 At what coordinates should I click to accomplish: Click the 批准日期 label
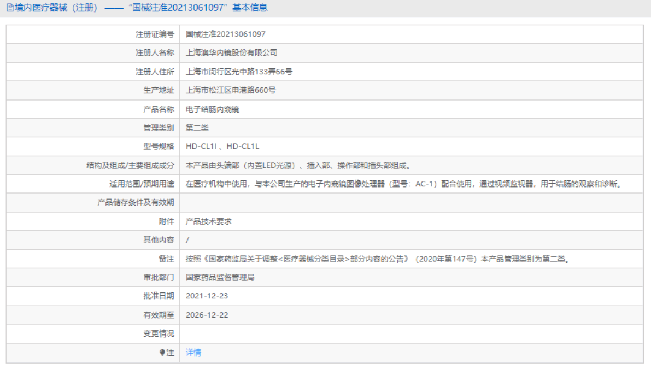[159, 296]
